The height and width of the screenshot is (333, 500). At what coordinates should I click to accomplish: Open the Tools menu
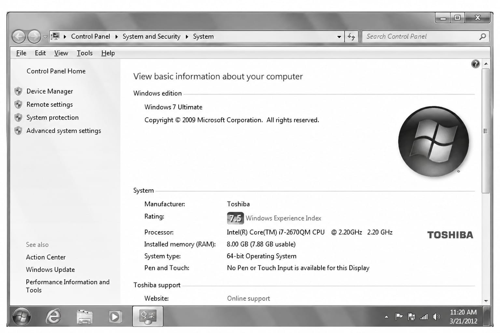[x=85, y=53]
